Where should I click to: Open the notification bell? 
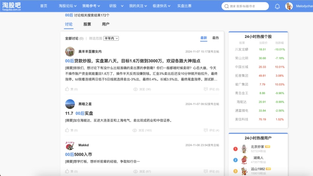tap(277, 6)
